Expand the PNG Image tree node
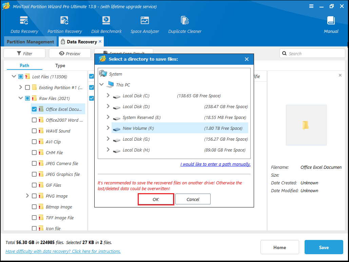 click(27, 196)
